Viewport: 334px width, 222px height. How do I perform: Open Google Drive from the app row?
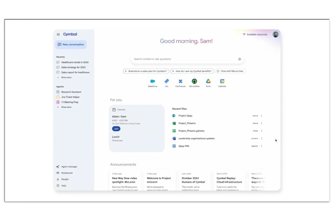[208, 82]
